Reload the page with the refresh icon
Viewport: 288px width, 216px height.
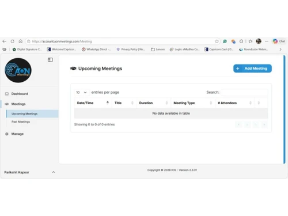pos(13,41)
